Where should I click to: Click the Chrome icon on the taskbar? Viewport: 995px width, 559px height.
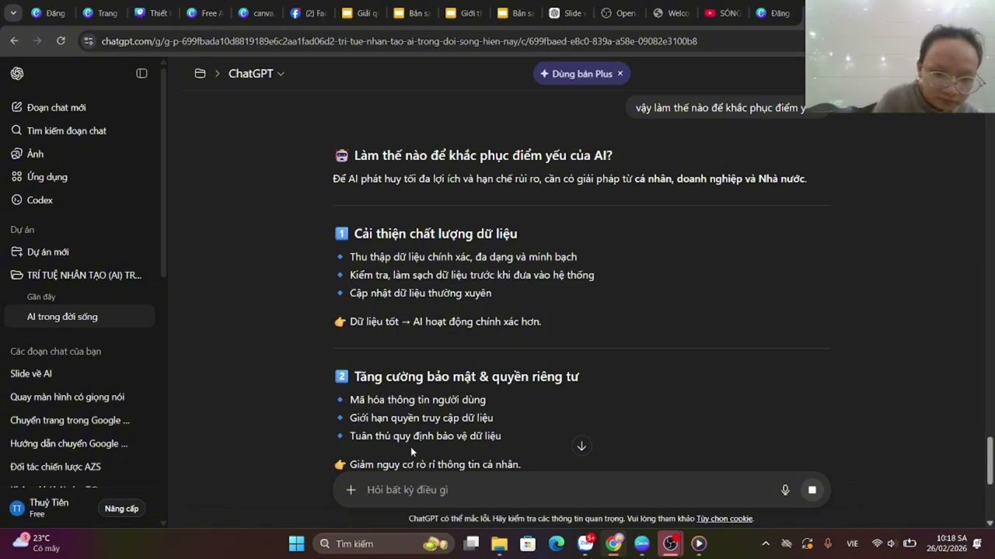click(x=614, y=543)
